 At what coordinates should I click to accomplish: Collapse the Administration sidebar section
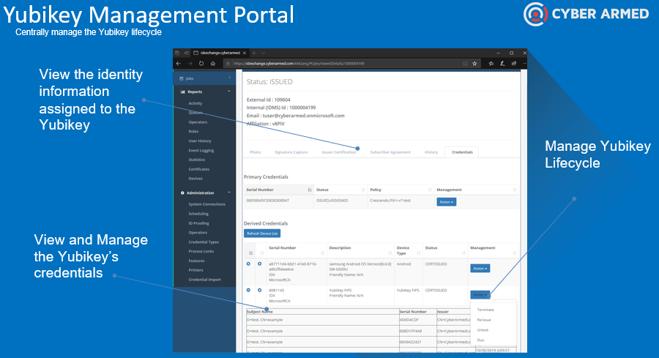[x=228, y=193]
